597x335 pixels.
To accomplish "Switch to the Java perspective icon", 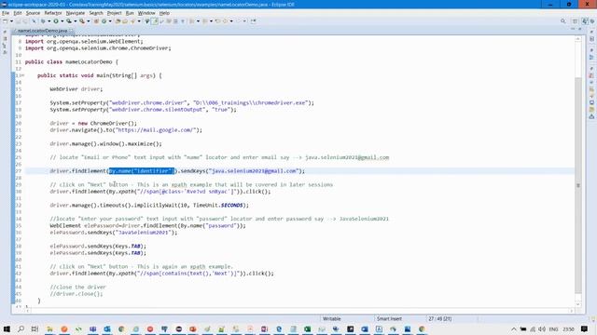I will pyautogui.click(x=585, y=21).
